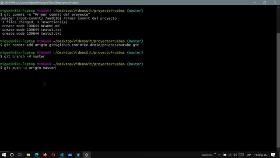Screen dimensions: 280x158
Task: Open Task View on the taskbar
Action: 20,155
